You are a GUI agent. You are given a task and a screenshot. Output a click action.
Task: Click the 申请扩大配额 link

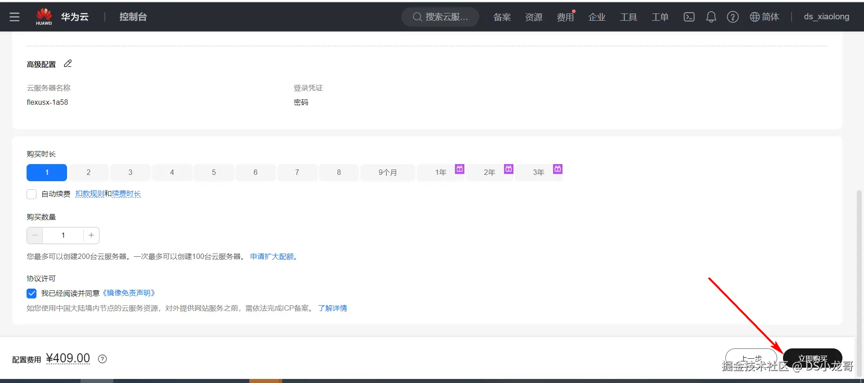click(274, 257)
